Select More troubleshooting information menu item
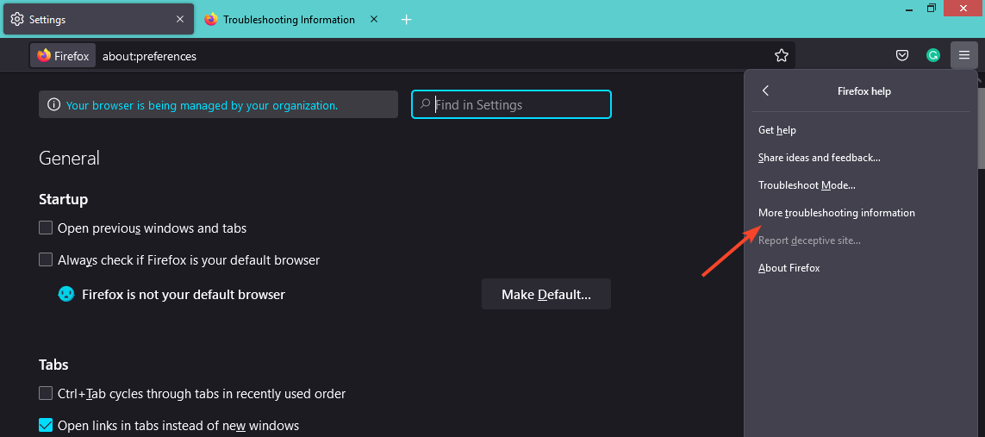 836,213
